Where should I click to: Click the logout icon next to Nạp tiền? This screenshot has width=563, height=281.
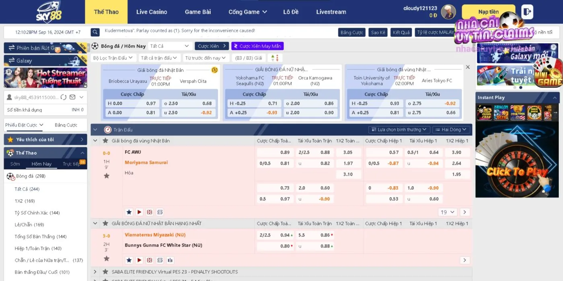coord(527,12)
